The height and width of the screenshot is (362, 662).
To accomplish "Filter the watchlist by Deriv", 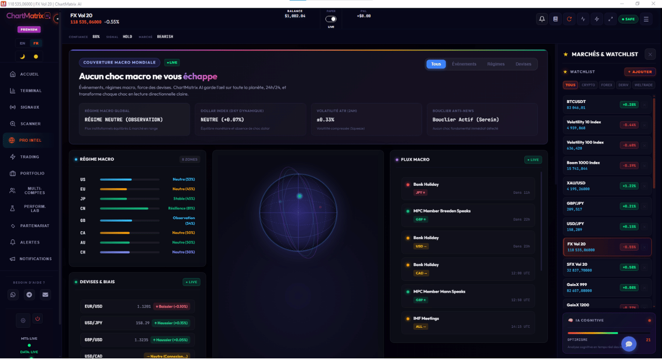I will pos(623,85).
